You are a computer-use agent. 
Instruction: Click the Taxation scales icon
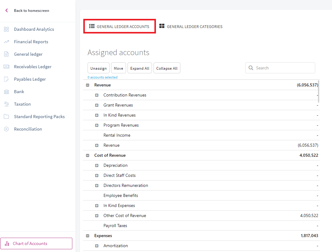tap(6, 104)
